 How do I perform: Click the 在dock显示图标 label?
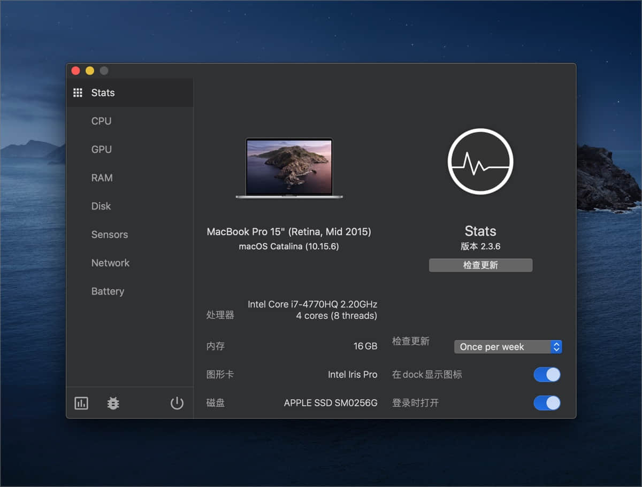click(427, 375)
